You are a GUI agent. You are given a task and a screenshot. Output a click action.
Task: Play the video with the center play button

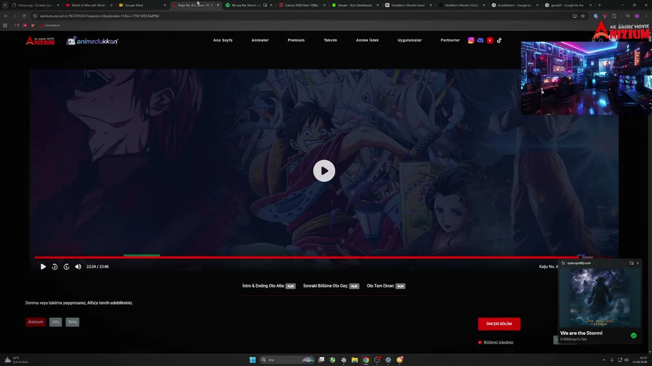(324, 171)
